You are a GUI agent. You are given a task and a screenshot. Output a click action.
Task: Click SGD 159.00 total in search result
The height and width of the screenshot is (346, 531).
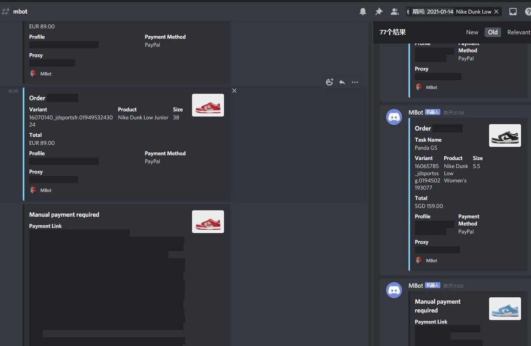pos(429,206)
